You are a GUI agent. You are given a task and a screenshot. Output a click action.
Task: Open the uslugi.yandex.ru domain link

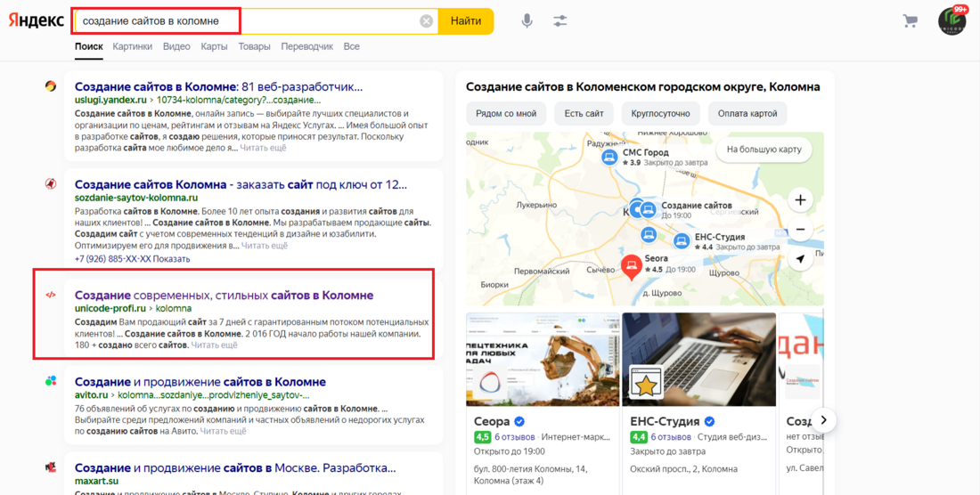(110, 100)
